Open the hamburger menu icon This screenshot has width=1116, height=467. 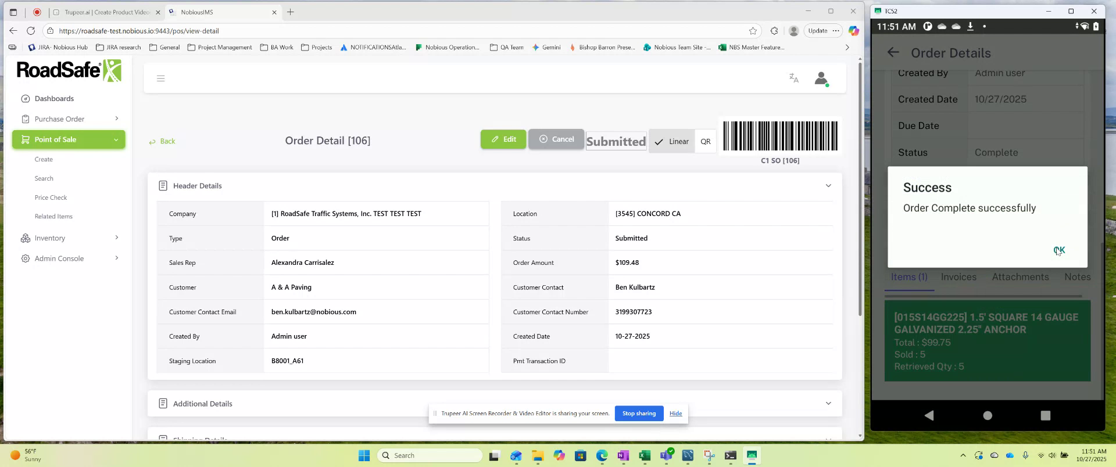point(161,78)
